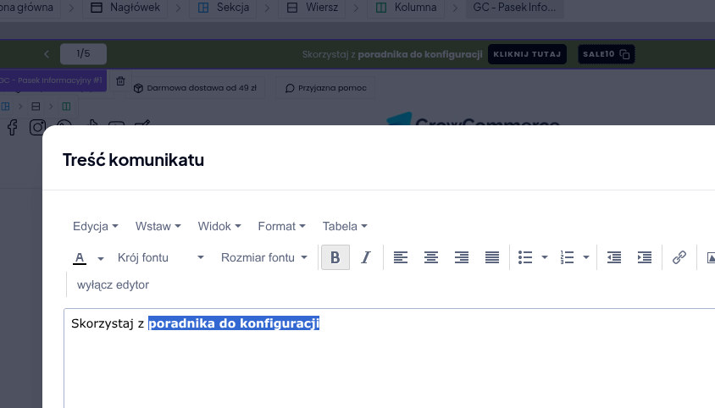715x408 pixels.
Task: Open the Widok menu
Action: tap(219, 226)
